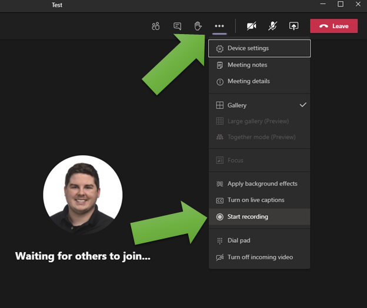Viewport: 367px width, 308px height.
Task: Open Device settings from menu
Action: tap(259, 48)
